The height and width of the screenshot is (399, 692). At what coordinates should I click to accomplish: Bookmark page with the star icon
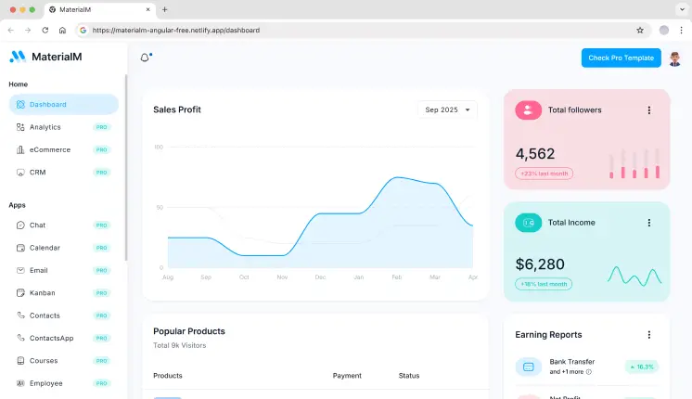640,30
